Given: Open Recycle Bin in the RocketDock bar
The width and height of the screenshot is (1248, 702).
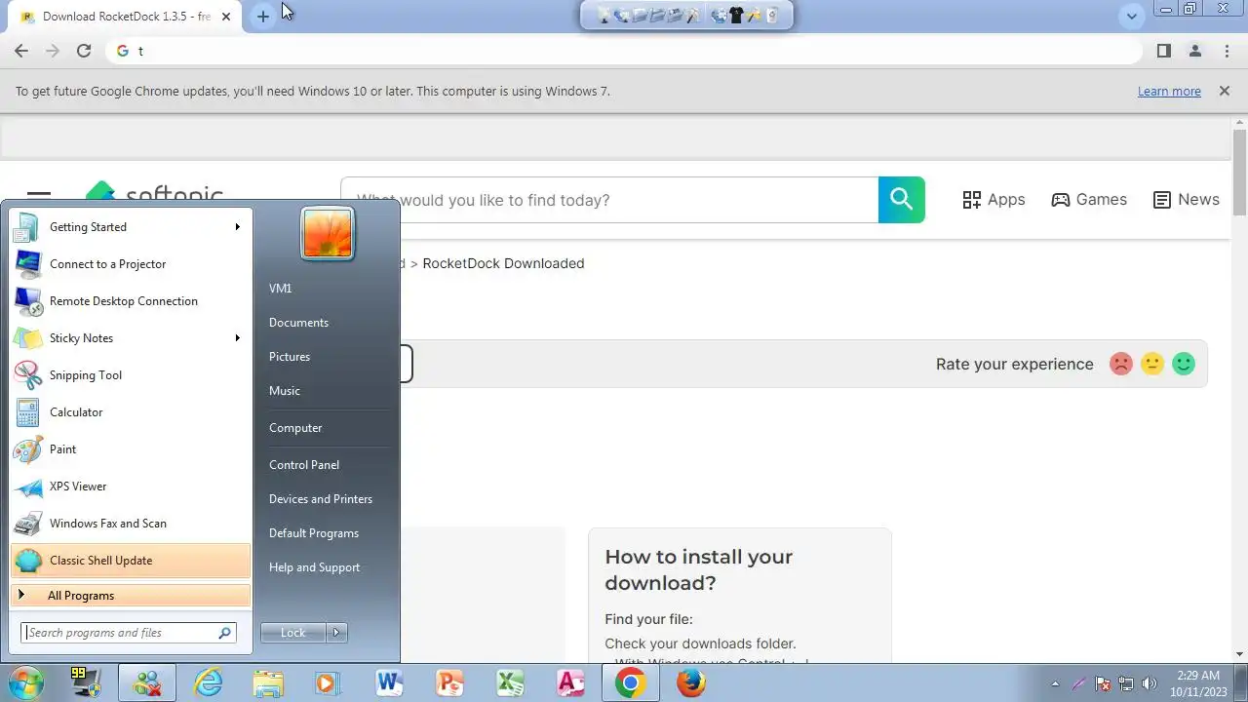Looking at the screenshot, I should 772,15.
